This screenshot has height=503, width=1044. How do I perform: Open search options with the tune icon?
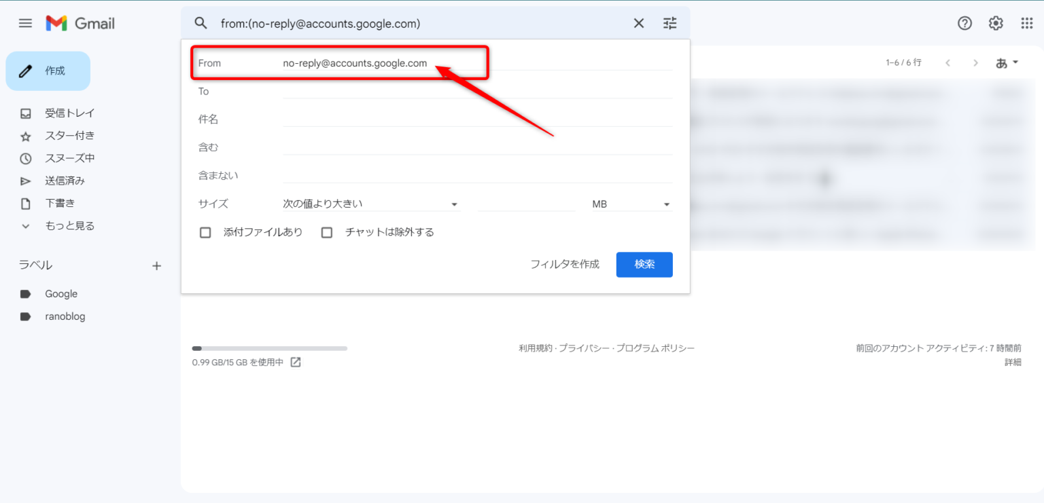pyautogui.click(x=669, y=22)
